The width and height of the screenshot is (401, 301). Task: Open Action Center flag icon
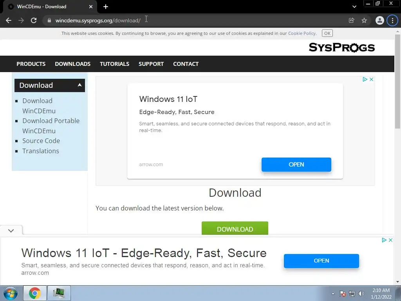click(343, 294)
